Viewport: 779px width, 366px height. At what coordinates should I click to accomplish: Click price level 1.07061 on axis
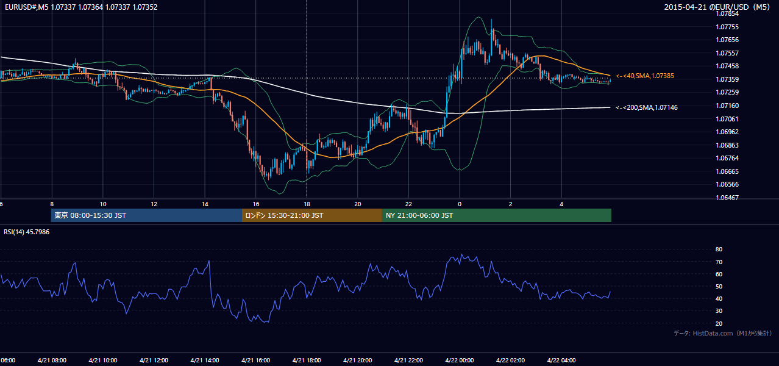pyautogui.click(x=728, y=119)
